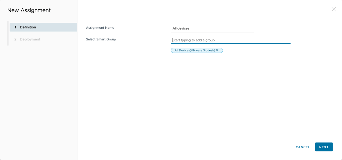
Task: Click the vertical step progress bar
Action: (8, 33)
